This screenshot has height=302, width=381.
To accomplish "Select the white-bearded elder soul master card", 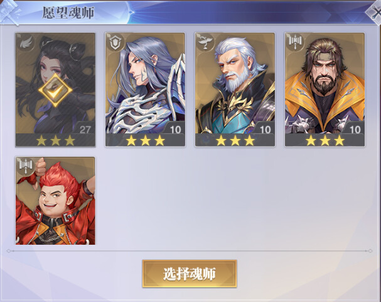I will (235, 89).
